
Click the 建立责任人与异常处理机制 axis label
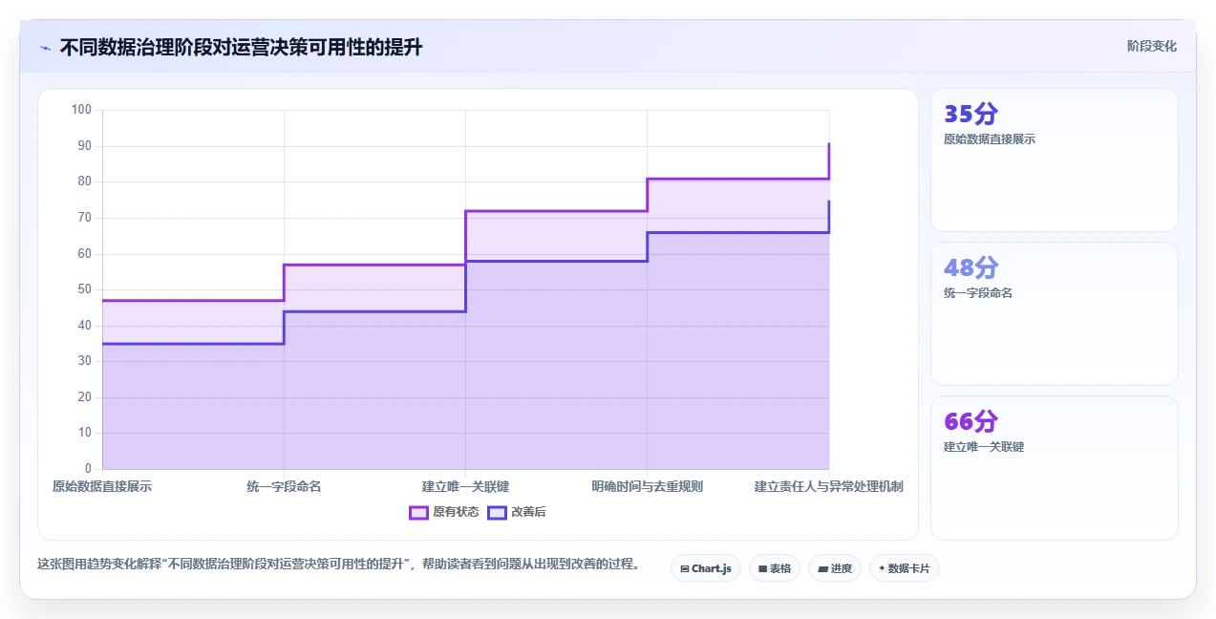(828, 486)
